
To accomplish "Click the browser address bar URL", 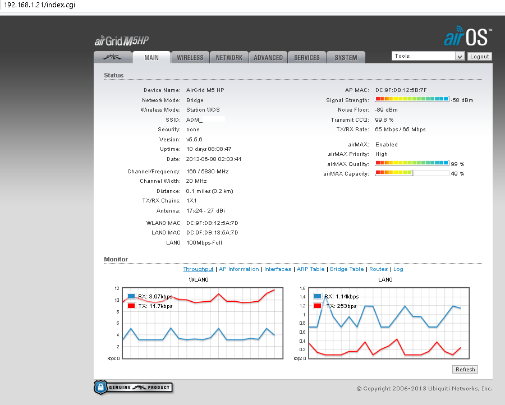I will pyautogui.click(x=39, y=5).
